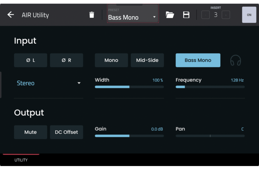Decrease the insert slot number
Screen dimensions: 259x169
(205, 15)
